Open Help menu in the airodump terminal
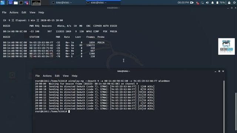The image size is (237, 133). (x=41, y=13)
